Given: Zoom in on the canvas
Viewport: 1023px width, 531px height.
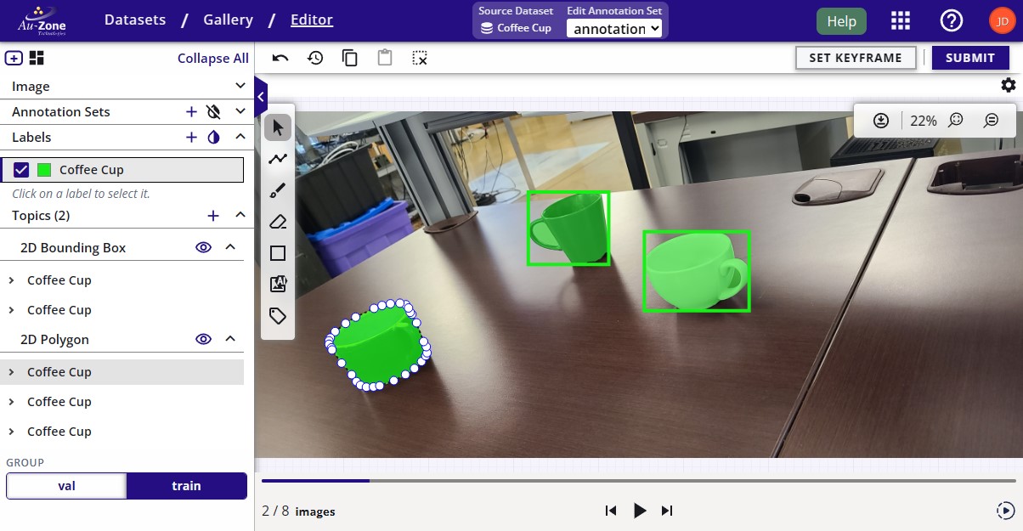Looking at the screenshot, I should 956,121.
